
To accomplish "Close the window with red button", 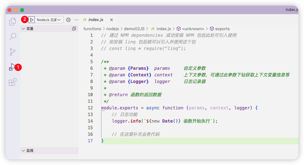I will tap(9, 10).
